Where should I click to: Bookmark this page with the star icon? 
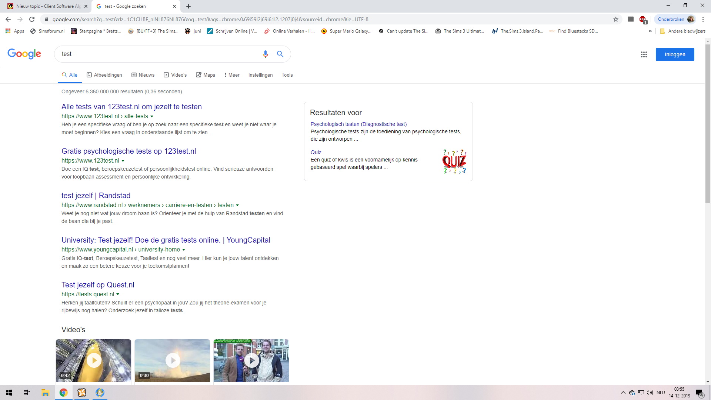tap(616, 19)
